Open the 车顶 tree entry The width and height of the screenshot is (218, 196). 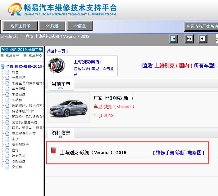point(15,139)
